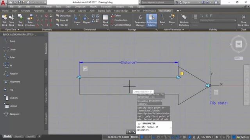The height and width of the screenshot is (140, 250).
Task: Click the constraint Delete button
Action: (x=116, y=16)
